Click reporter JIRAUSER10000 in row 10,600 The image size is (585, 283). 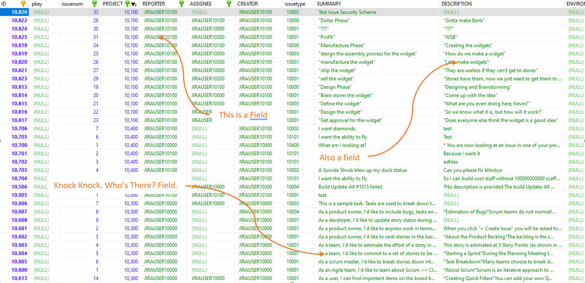[x=161, y=270]
